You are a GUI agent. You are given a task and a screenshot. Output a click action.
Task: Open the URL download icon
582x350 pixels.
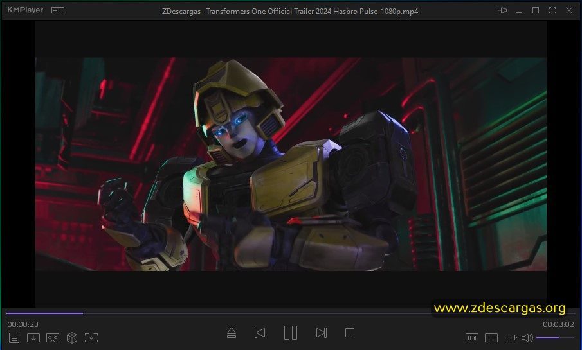(x=33, y=338)
